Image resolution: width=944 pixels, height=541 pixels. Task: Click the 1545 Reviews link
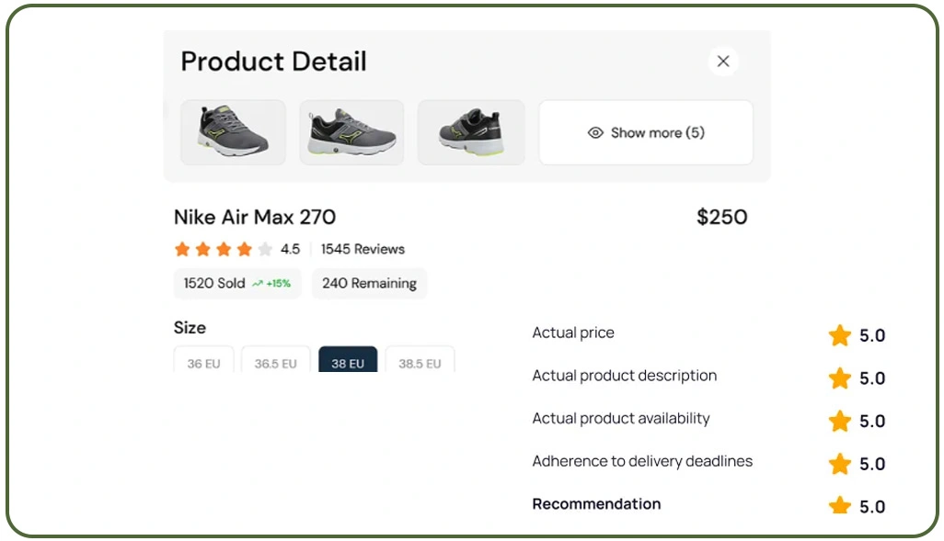pos(363,249)
